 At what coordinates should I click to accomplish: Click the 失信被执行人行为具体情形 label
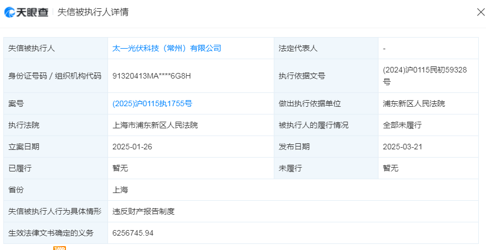(55, 211)
